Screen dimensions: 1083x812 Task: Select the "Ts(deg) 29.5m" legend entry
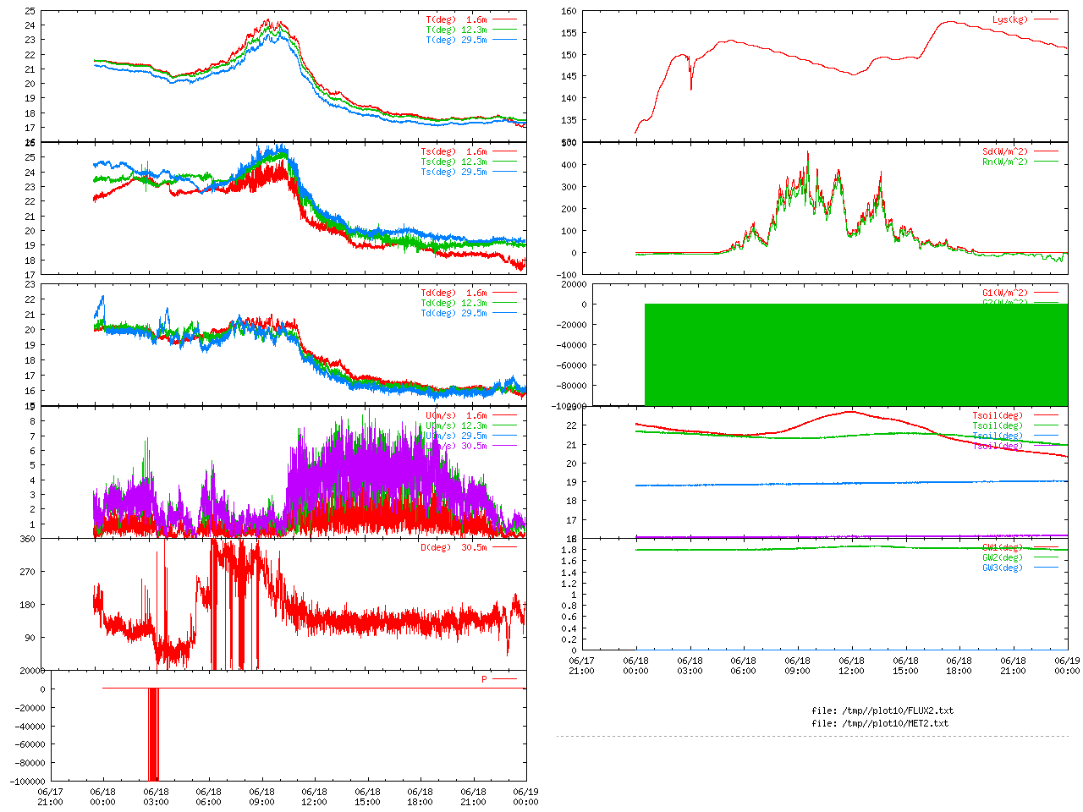coord(454,172)
